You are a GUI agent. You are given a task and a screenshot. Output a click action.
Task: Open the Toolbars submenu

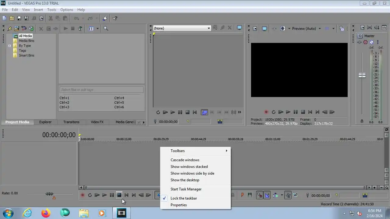196,151
